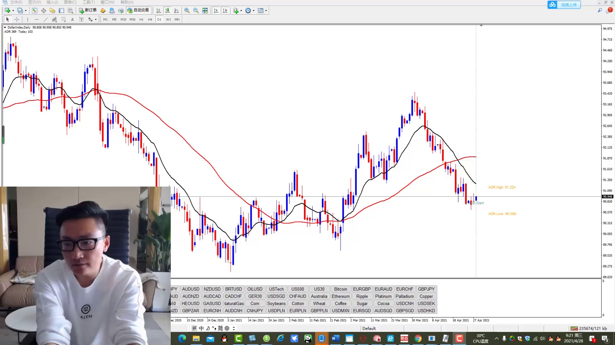
Task: Show hidden tray icons chevron
Action: click(x=496, y=338)
